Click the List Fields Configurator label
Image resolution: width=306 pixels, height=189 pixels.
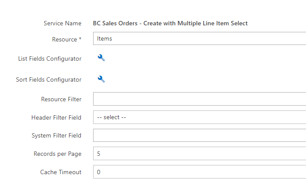[50, 58]
